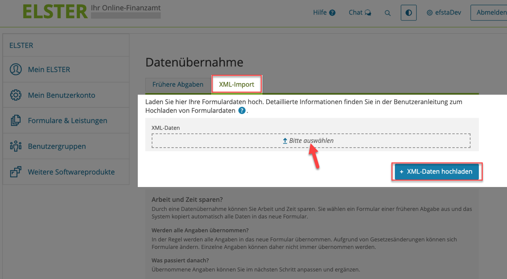Click the Abmelden button
Screen dimensions: 507x279
[489, 12]
